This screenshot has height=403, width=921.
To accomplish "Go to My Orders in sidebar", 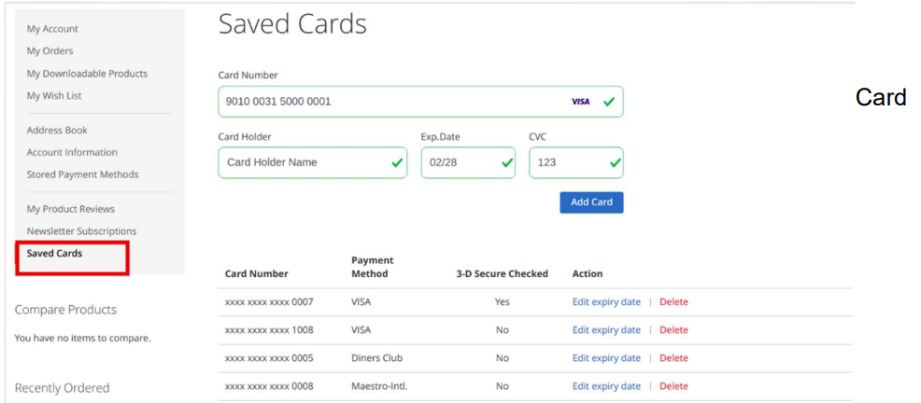I will click(50, 51).
